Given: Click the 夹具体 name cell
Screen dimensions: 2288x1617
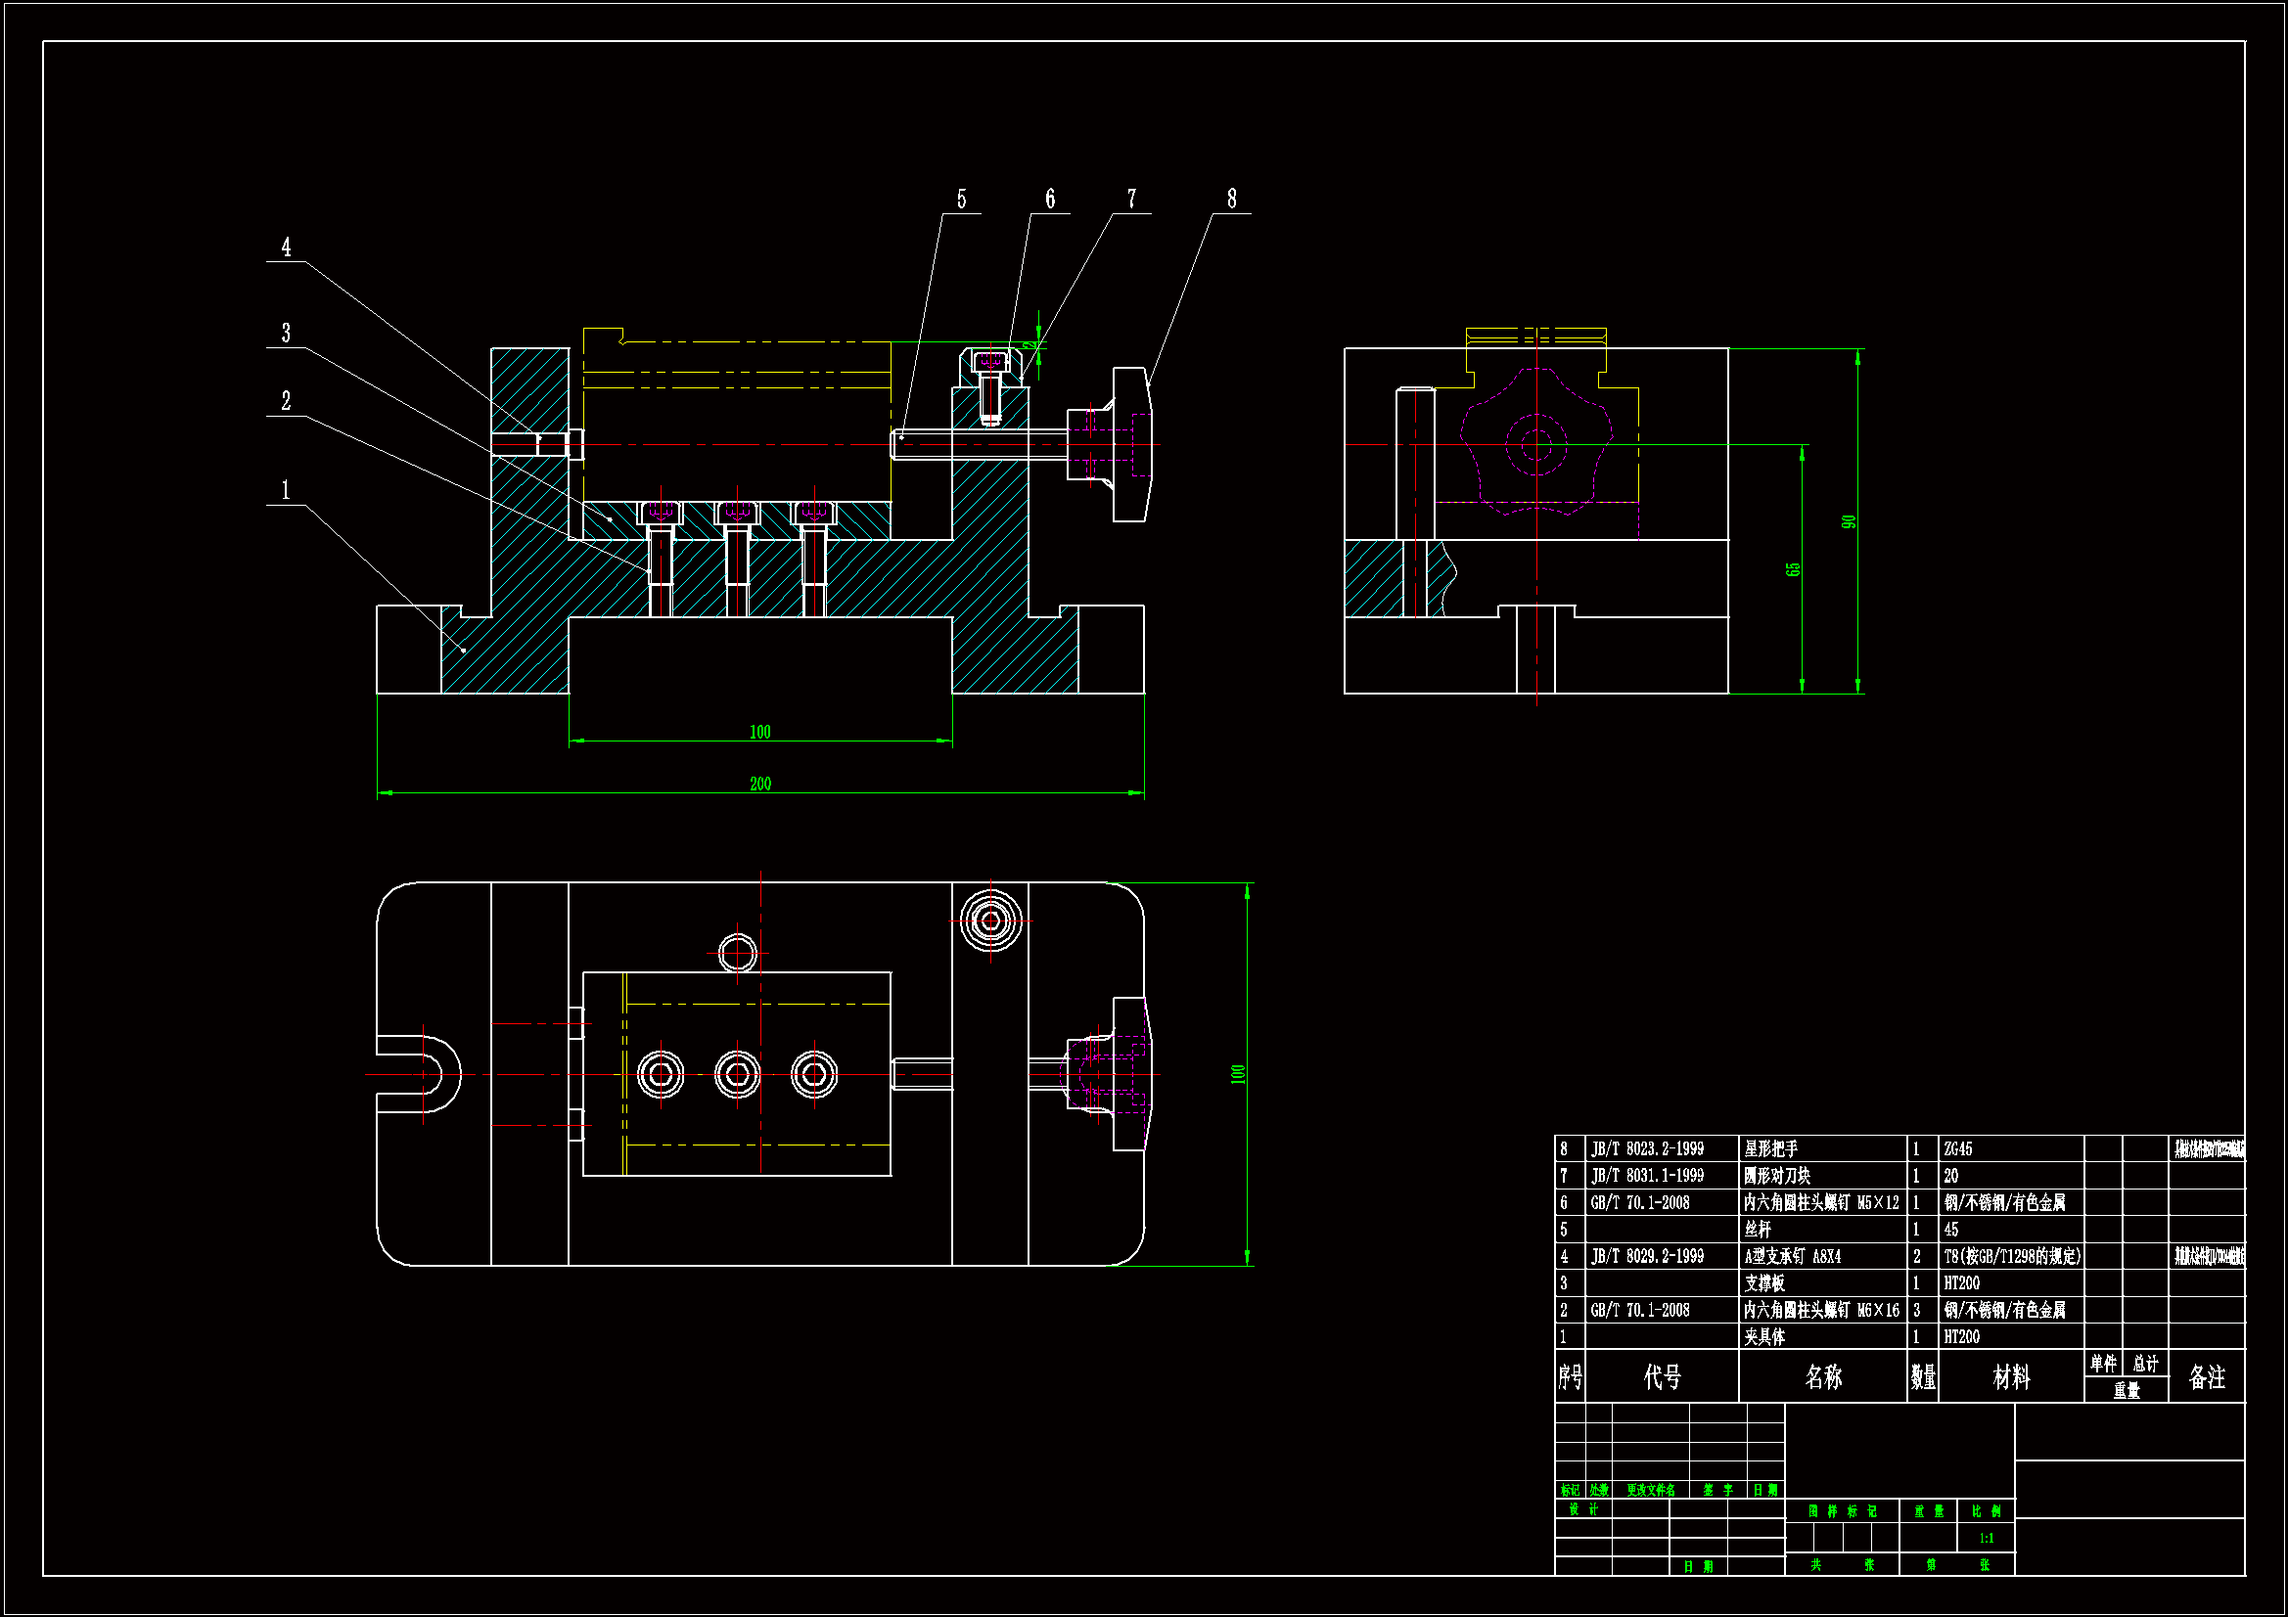Looking at the screenshot, I should tap(1763, 1337).
